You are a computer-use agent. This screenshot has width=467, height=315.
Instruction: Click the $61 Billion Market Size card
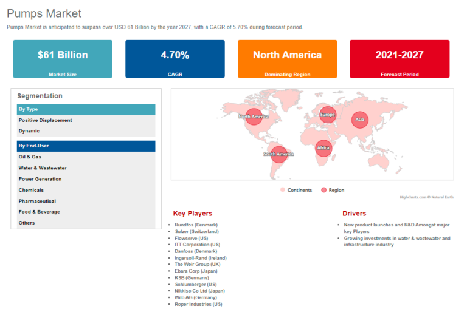click(x=63, y=59)
